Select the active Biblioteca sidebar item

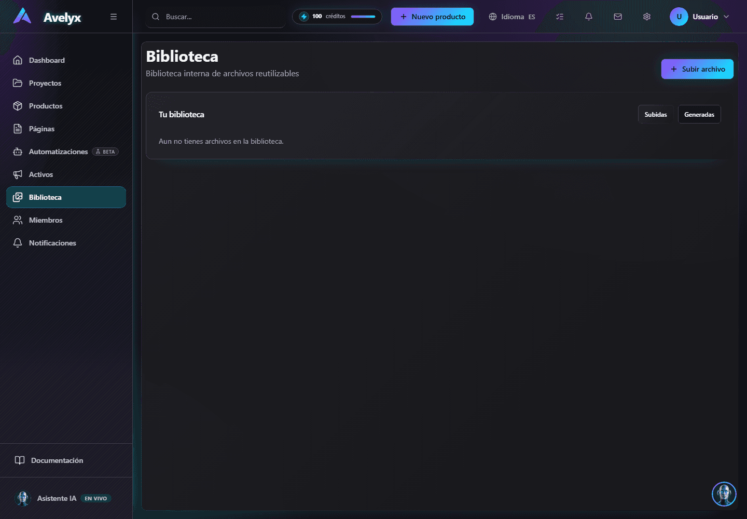tap(66, 197)
